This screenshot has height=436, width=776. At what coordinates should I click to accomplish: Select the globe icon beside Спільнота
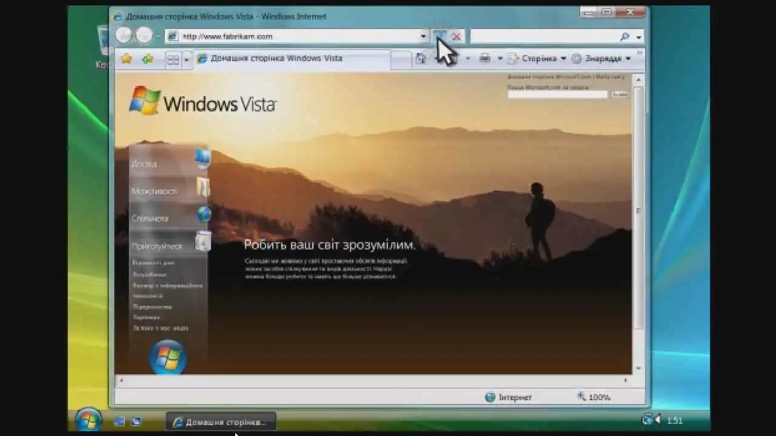[204, 214]
